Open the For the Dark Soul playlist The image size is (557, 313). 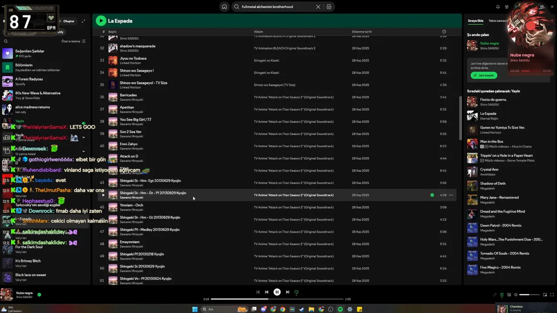(46, 249)
